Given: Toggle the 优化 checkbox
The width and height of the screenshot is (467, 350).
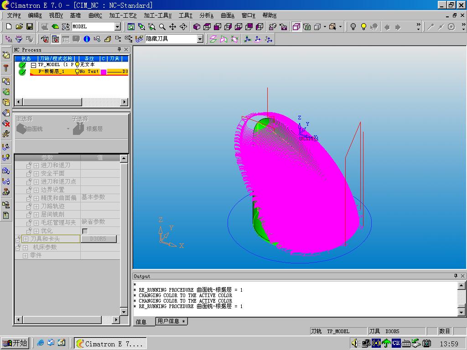Looking at the screenshot, I should pyautogui.click(x=85, y=231).
